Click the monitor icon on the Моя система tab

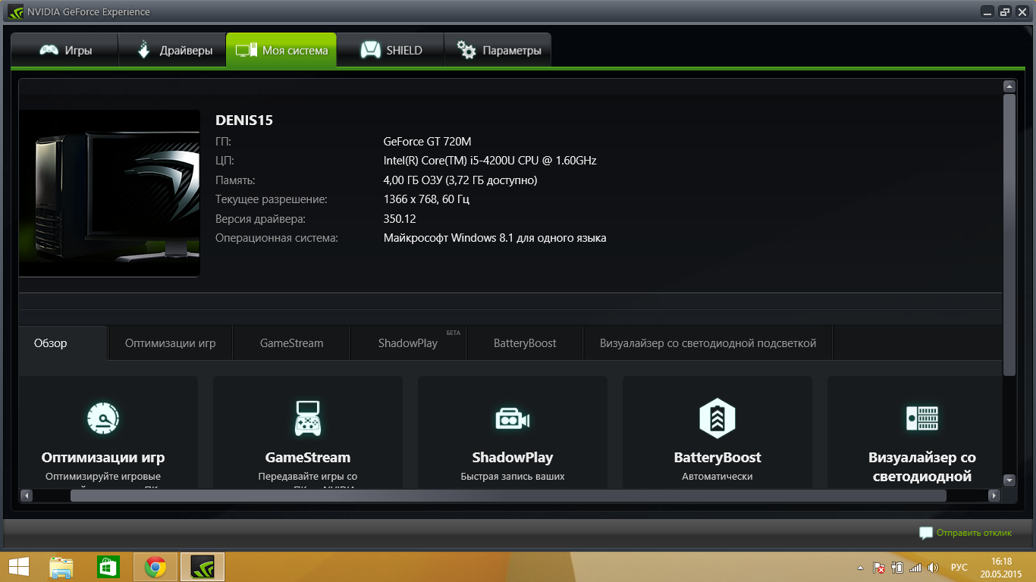point(246,51)
